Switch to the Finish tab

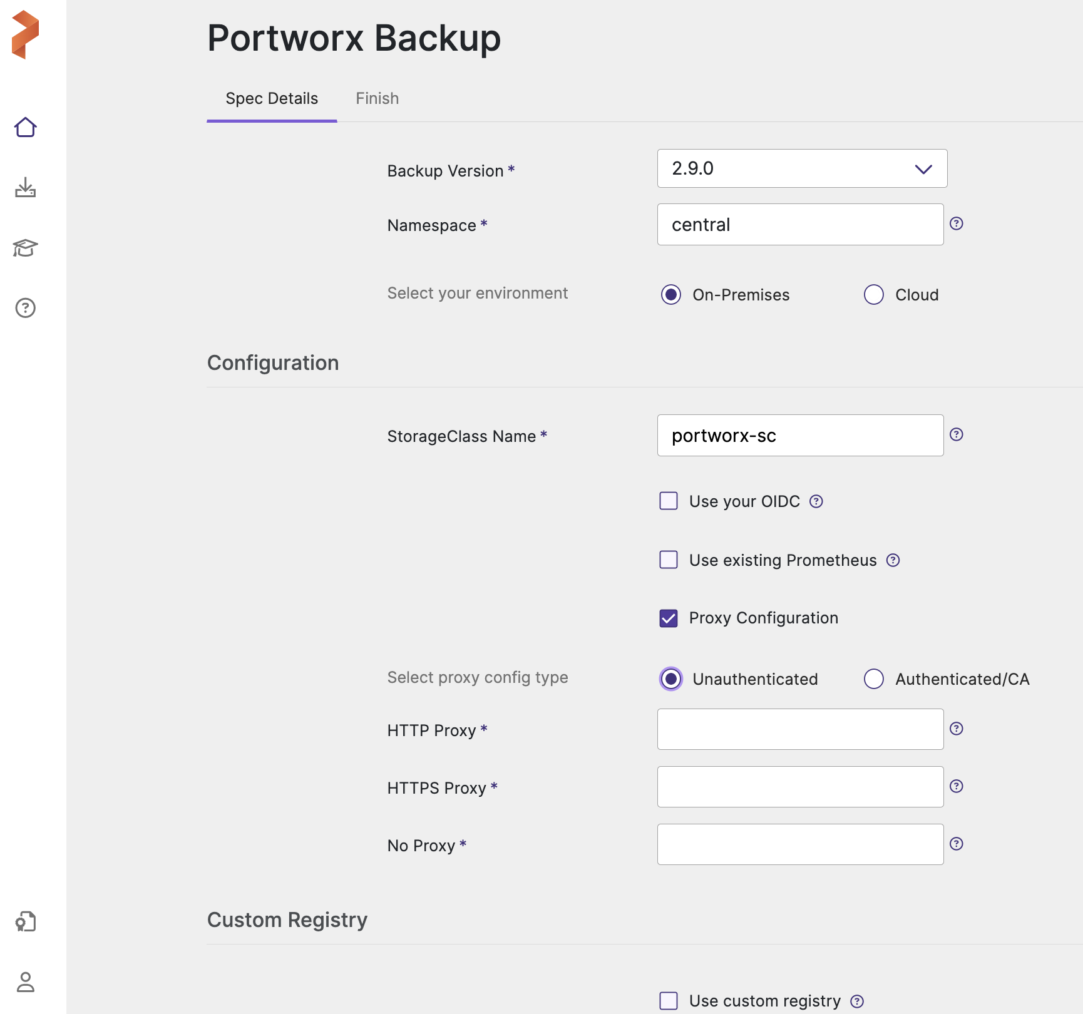(x=377, y=99)
